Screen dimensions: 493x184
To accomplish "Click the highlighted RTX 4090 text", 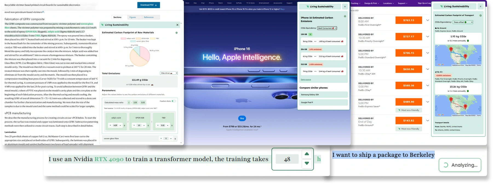I will coord(109,159).
